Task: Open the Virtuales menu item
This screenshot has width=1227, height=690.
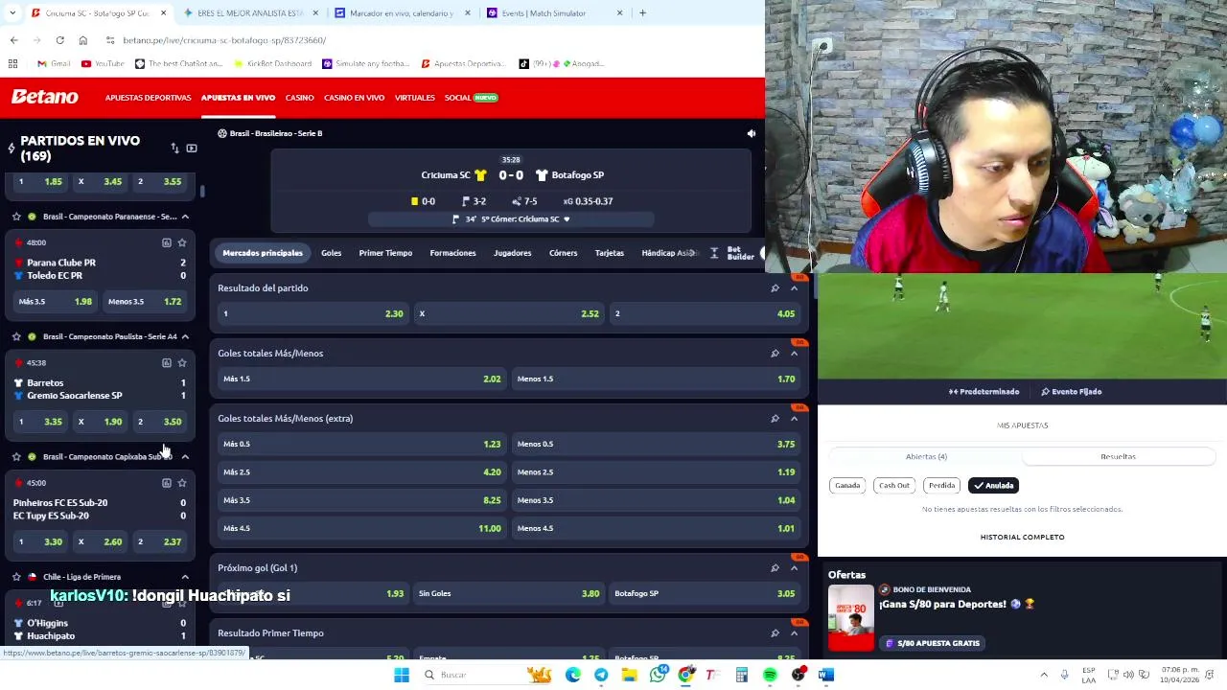Action: pos(415,98)
